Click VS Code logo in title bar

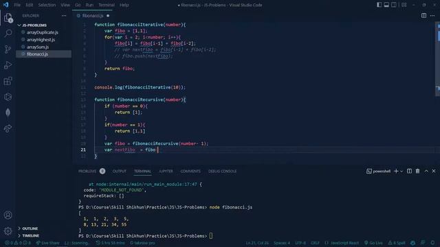tap(6, 5)
